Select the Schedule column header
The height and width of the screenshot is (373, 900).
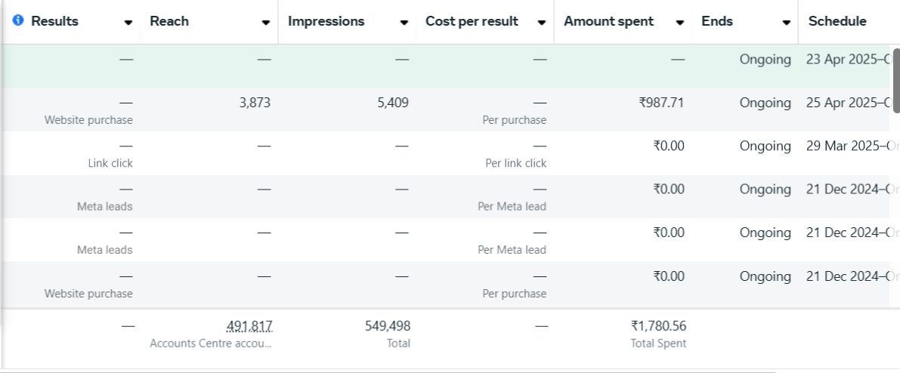click(x=837, y=21)
